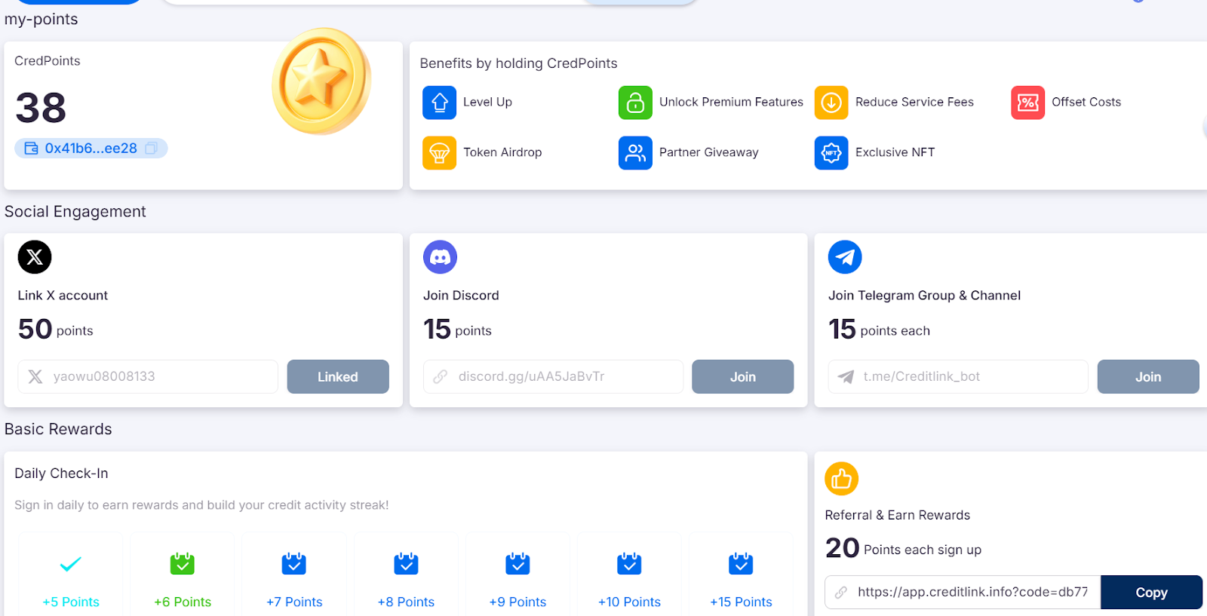The image size is (1207, 616).
Task: Click the Exclusive NFT badge icon
Action: (x=831, y=153)
